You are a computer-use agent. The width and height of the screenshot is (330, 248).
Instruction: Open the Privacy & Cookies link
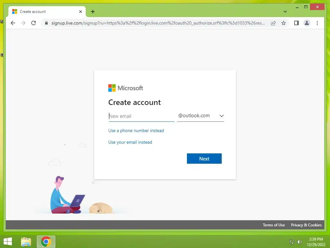(306, 225)
